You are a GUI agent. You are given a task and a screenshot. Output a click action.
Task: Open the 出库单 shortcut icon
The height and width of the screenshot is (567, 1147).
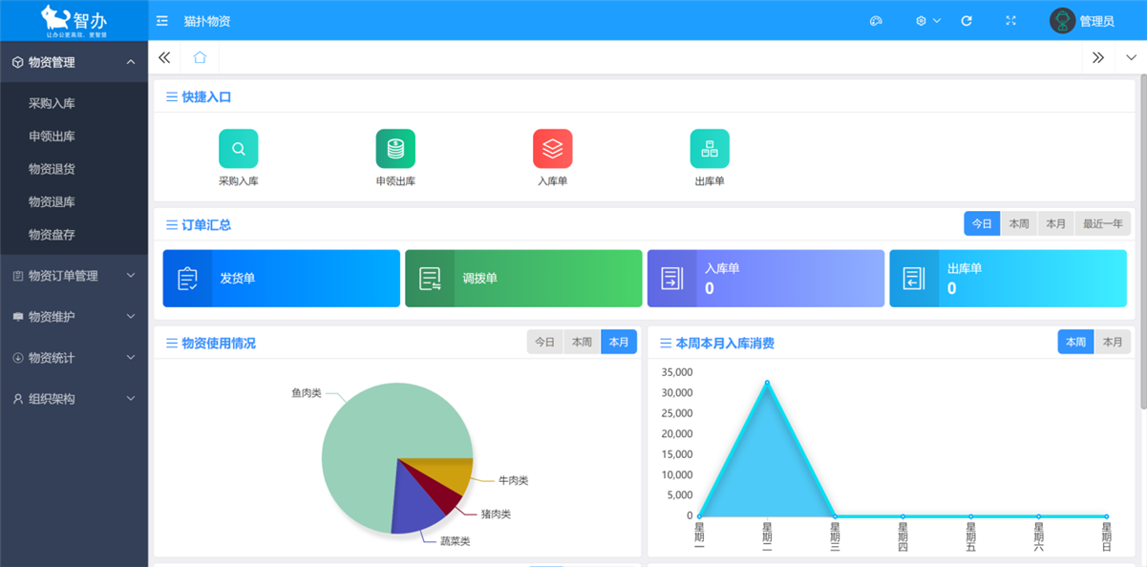coord(710,149)
